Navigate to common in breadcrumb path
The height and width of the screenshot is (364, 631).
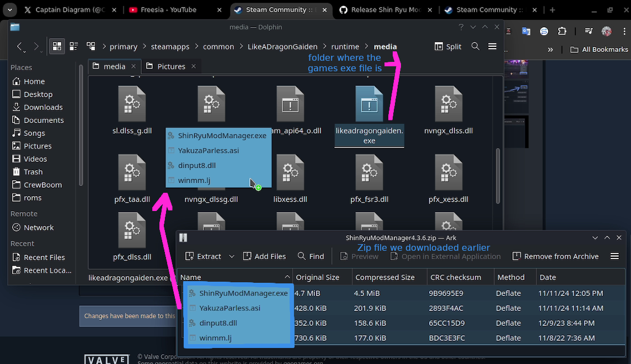(218, 46)
